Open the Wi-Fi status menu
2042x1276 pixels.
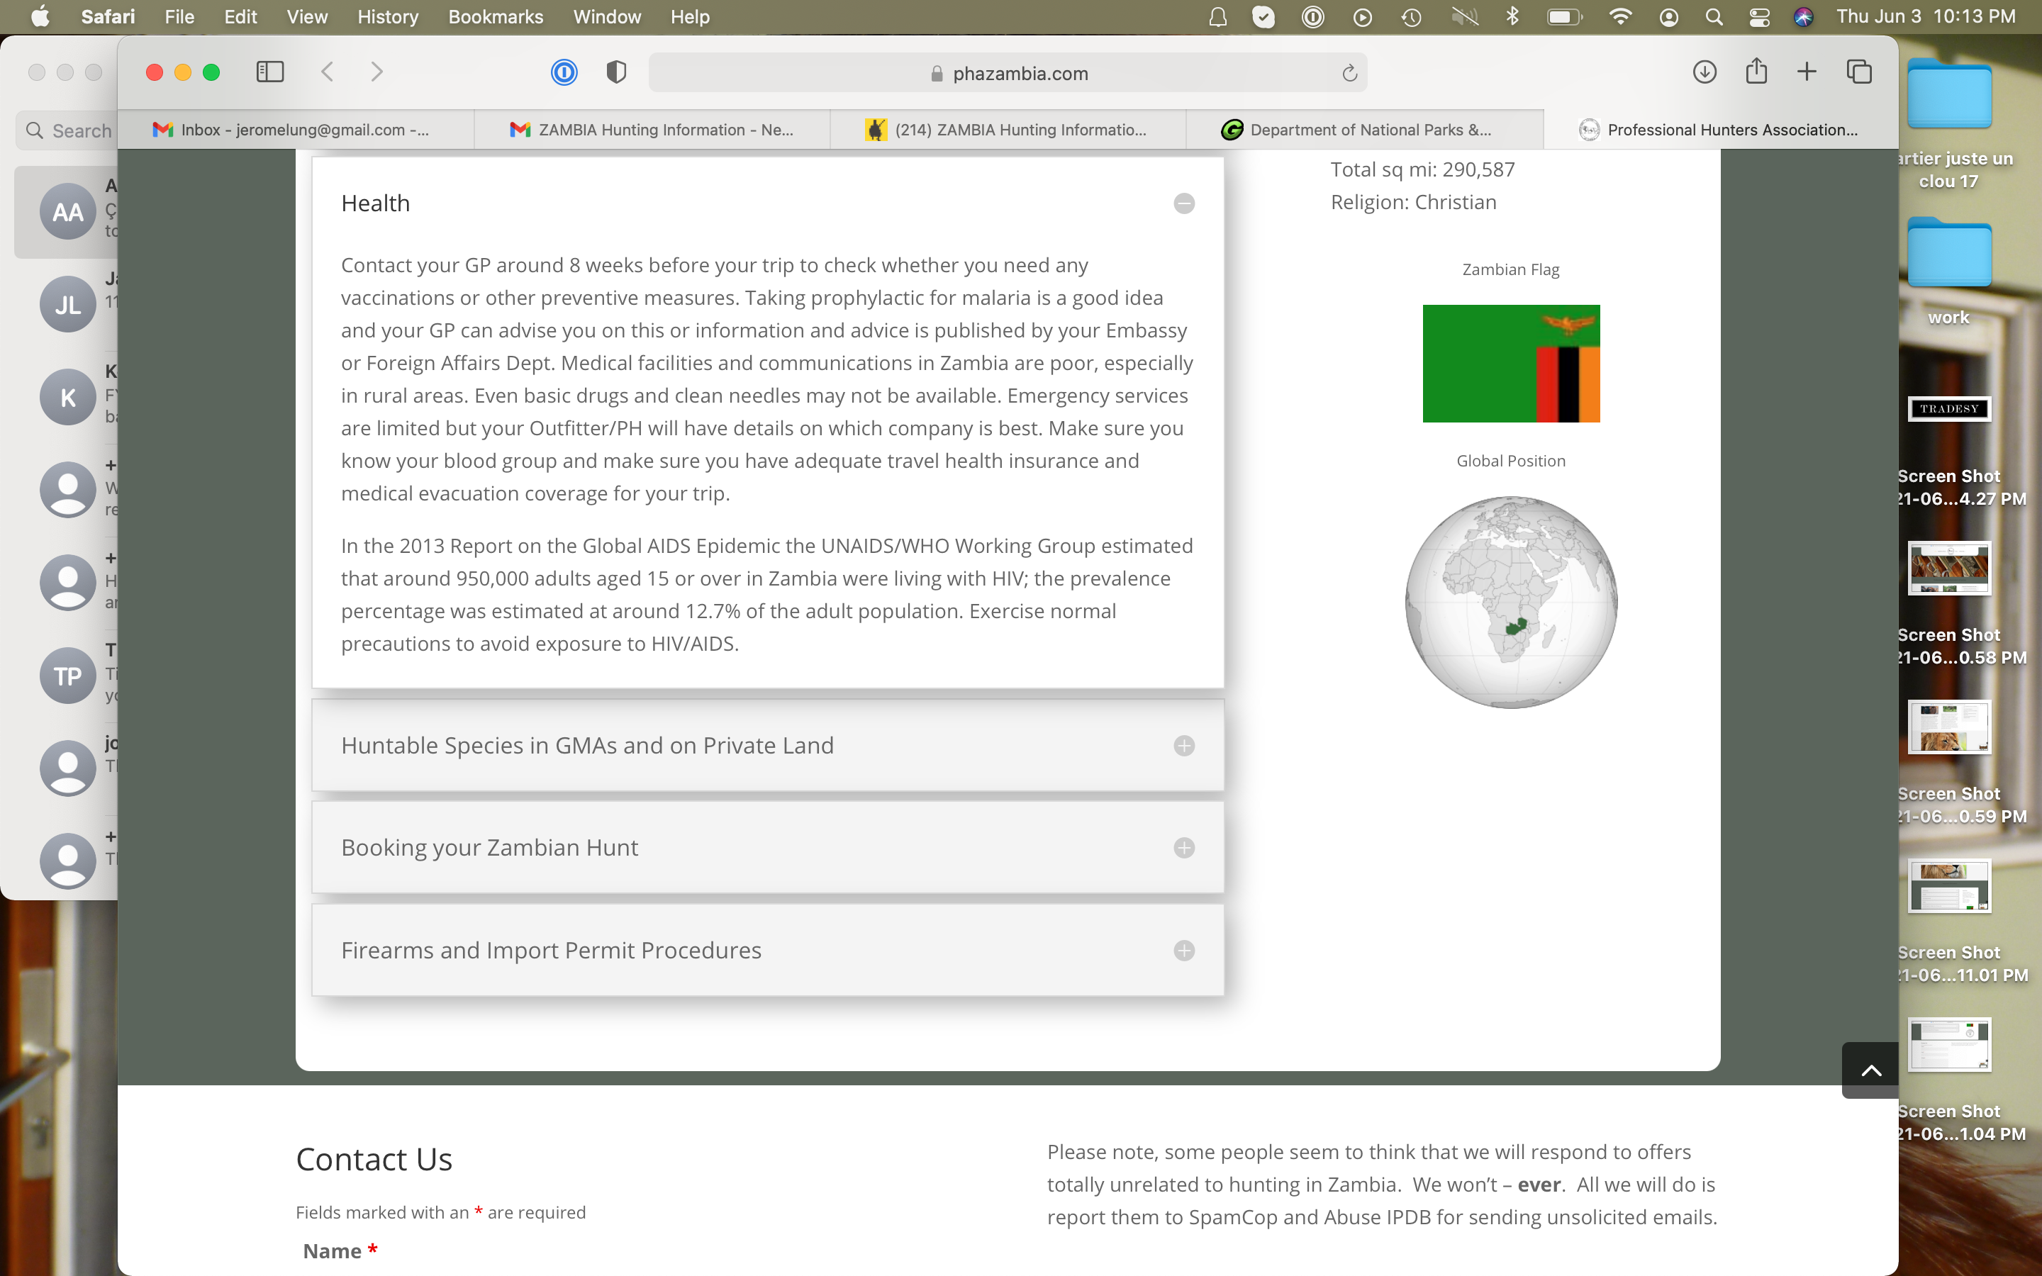tap(1620, 17)
